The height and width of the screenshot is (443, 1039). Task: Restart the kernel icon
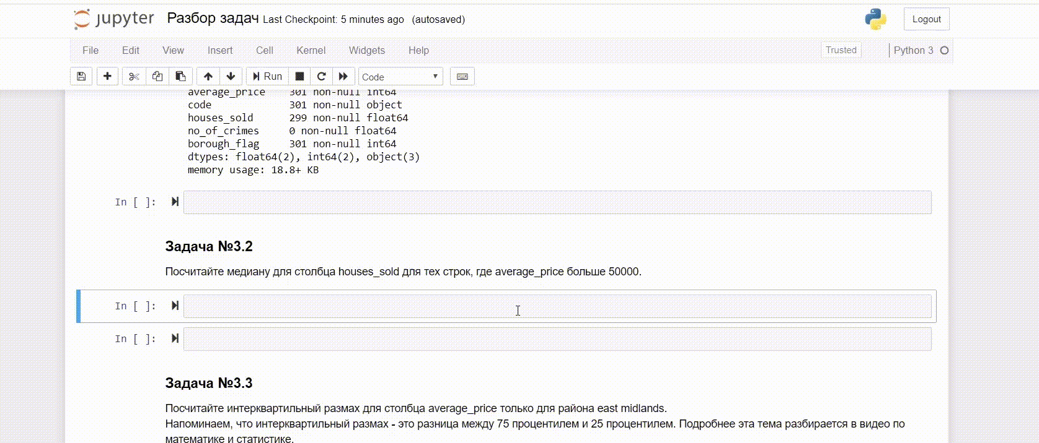click(321, 76)
